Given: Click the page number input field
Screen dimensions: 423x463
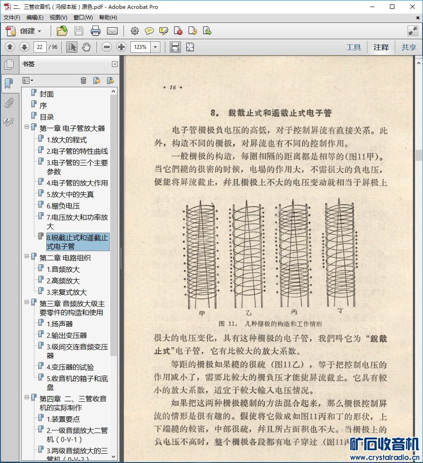Looking at the screenshot, I should [40, 47].
